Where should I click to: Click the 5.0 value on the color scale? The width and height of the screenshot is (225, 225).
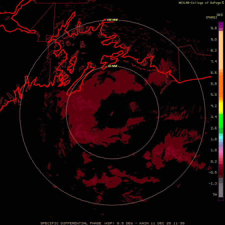[x=214, y=95]
